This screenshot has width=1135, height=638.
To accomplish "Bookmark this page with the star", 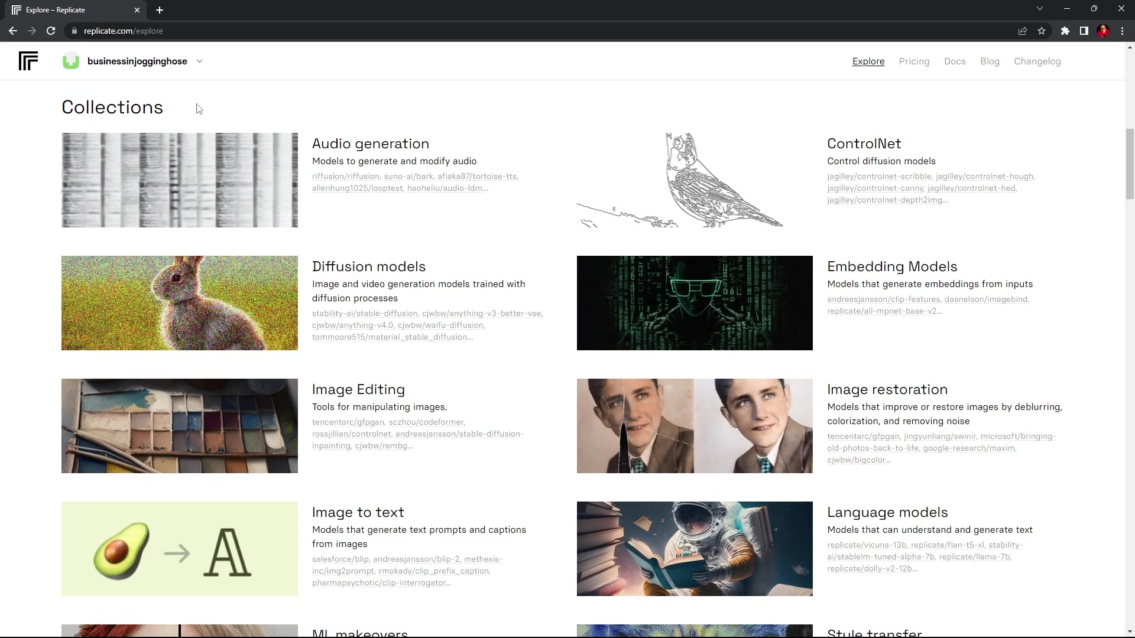I will pyautogui.click(x=1042, y=31).
